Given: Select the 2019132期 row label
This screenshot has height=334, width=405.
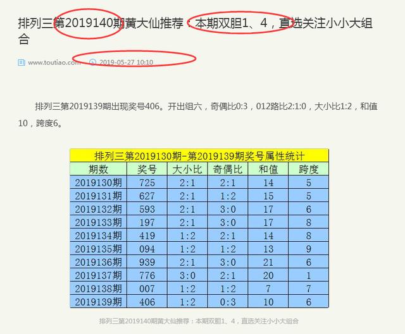Looking at the screenshot, I should pos(99,209).
